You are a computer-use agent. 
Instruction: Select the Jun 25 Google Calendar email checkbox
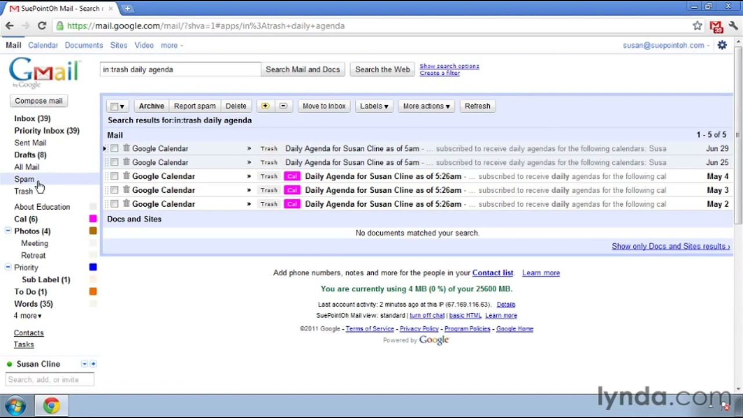[x=114, y=163]
